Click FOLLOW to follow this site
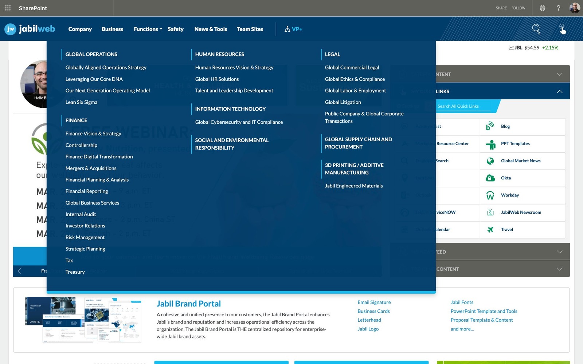 click(518, 8)
